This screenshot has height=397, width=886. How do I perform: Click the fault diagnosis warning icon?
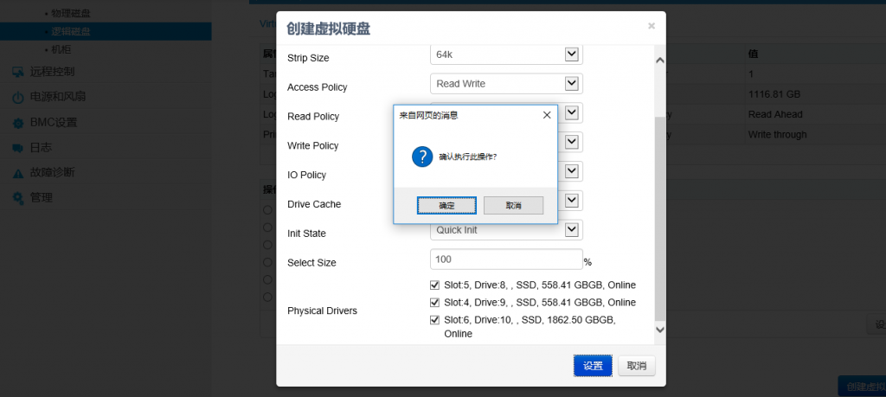17,173
